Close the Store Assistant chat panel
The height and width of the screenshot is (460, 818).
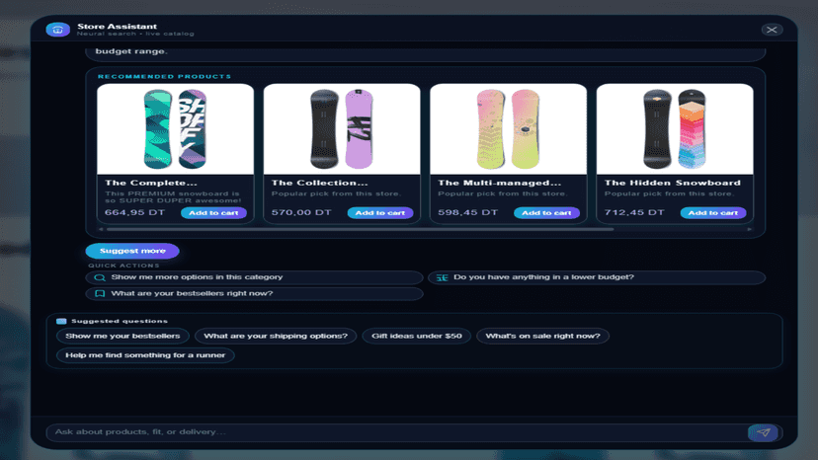[772, 30]
